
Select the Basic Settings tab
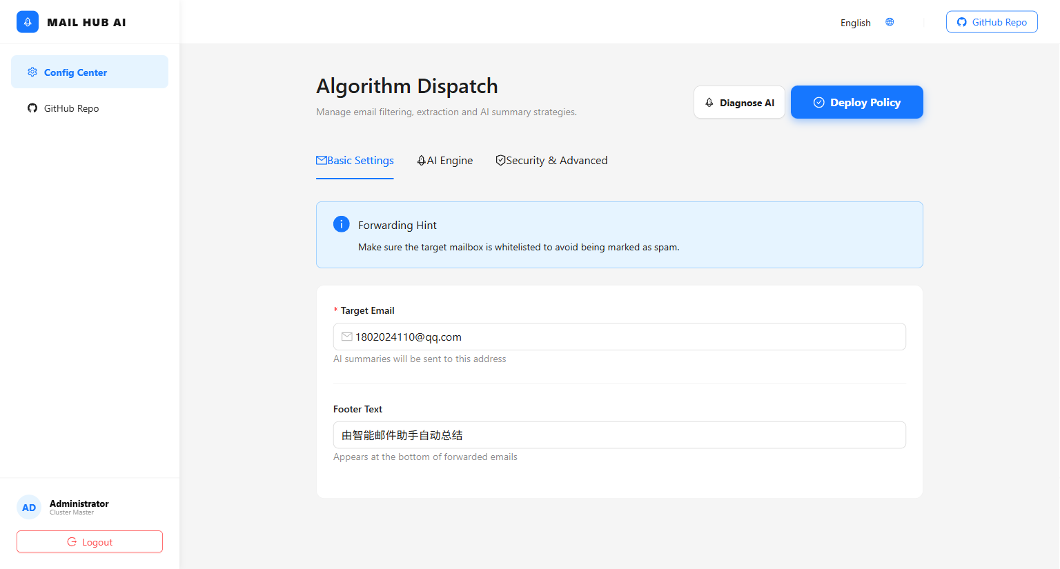pos(355,161)
